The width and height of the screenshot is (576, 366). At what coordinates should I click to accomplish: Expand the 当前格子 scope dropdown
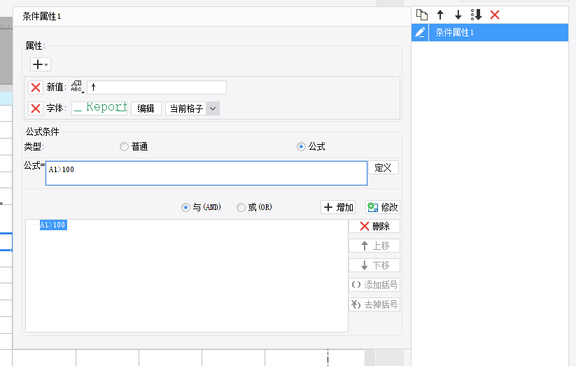pos(213,108)
